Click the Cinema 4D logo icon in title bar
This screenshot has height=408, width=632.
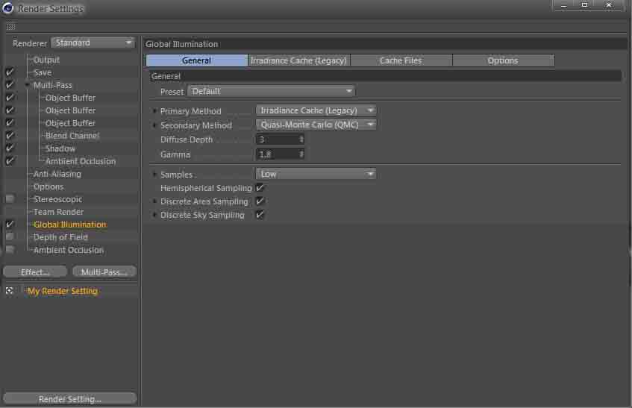[8, 8]
